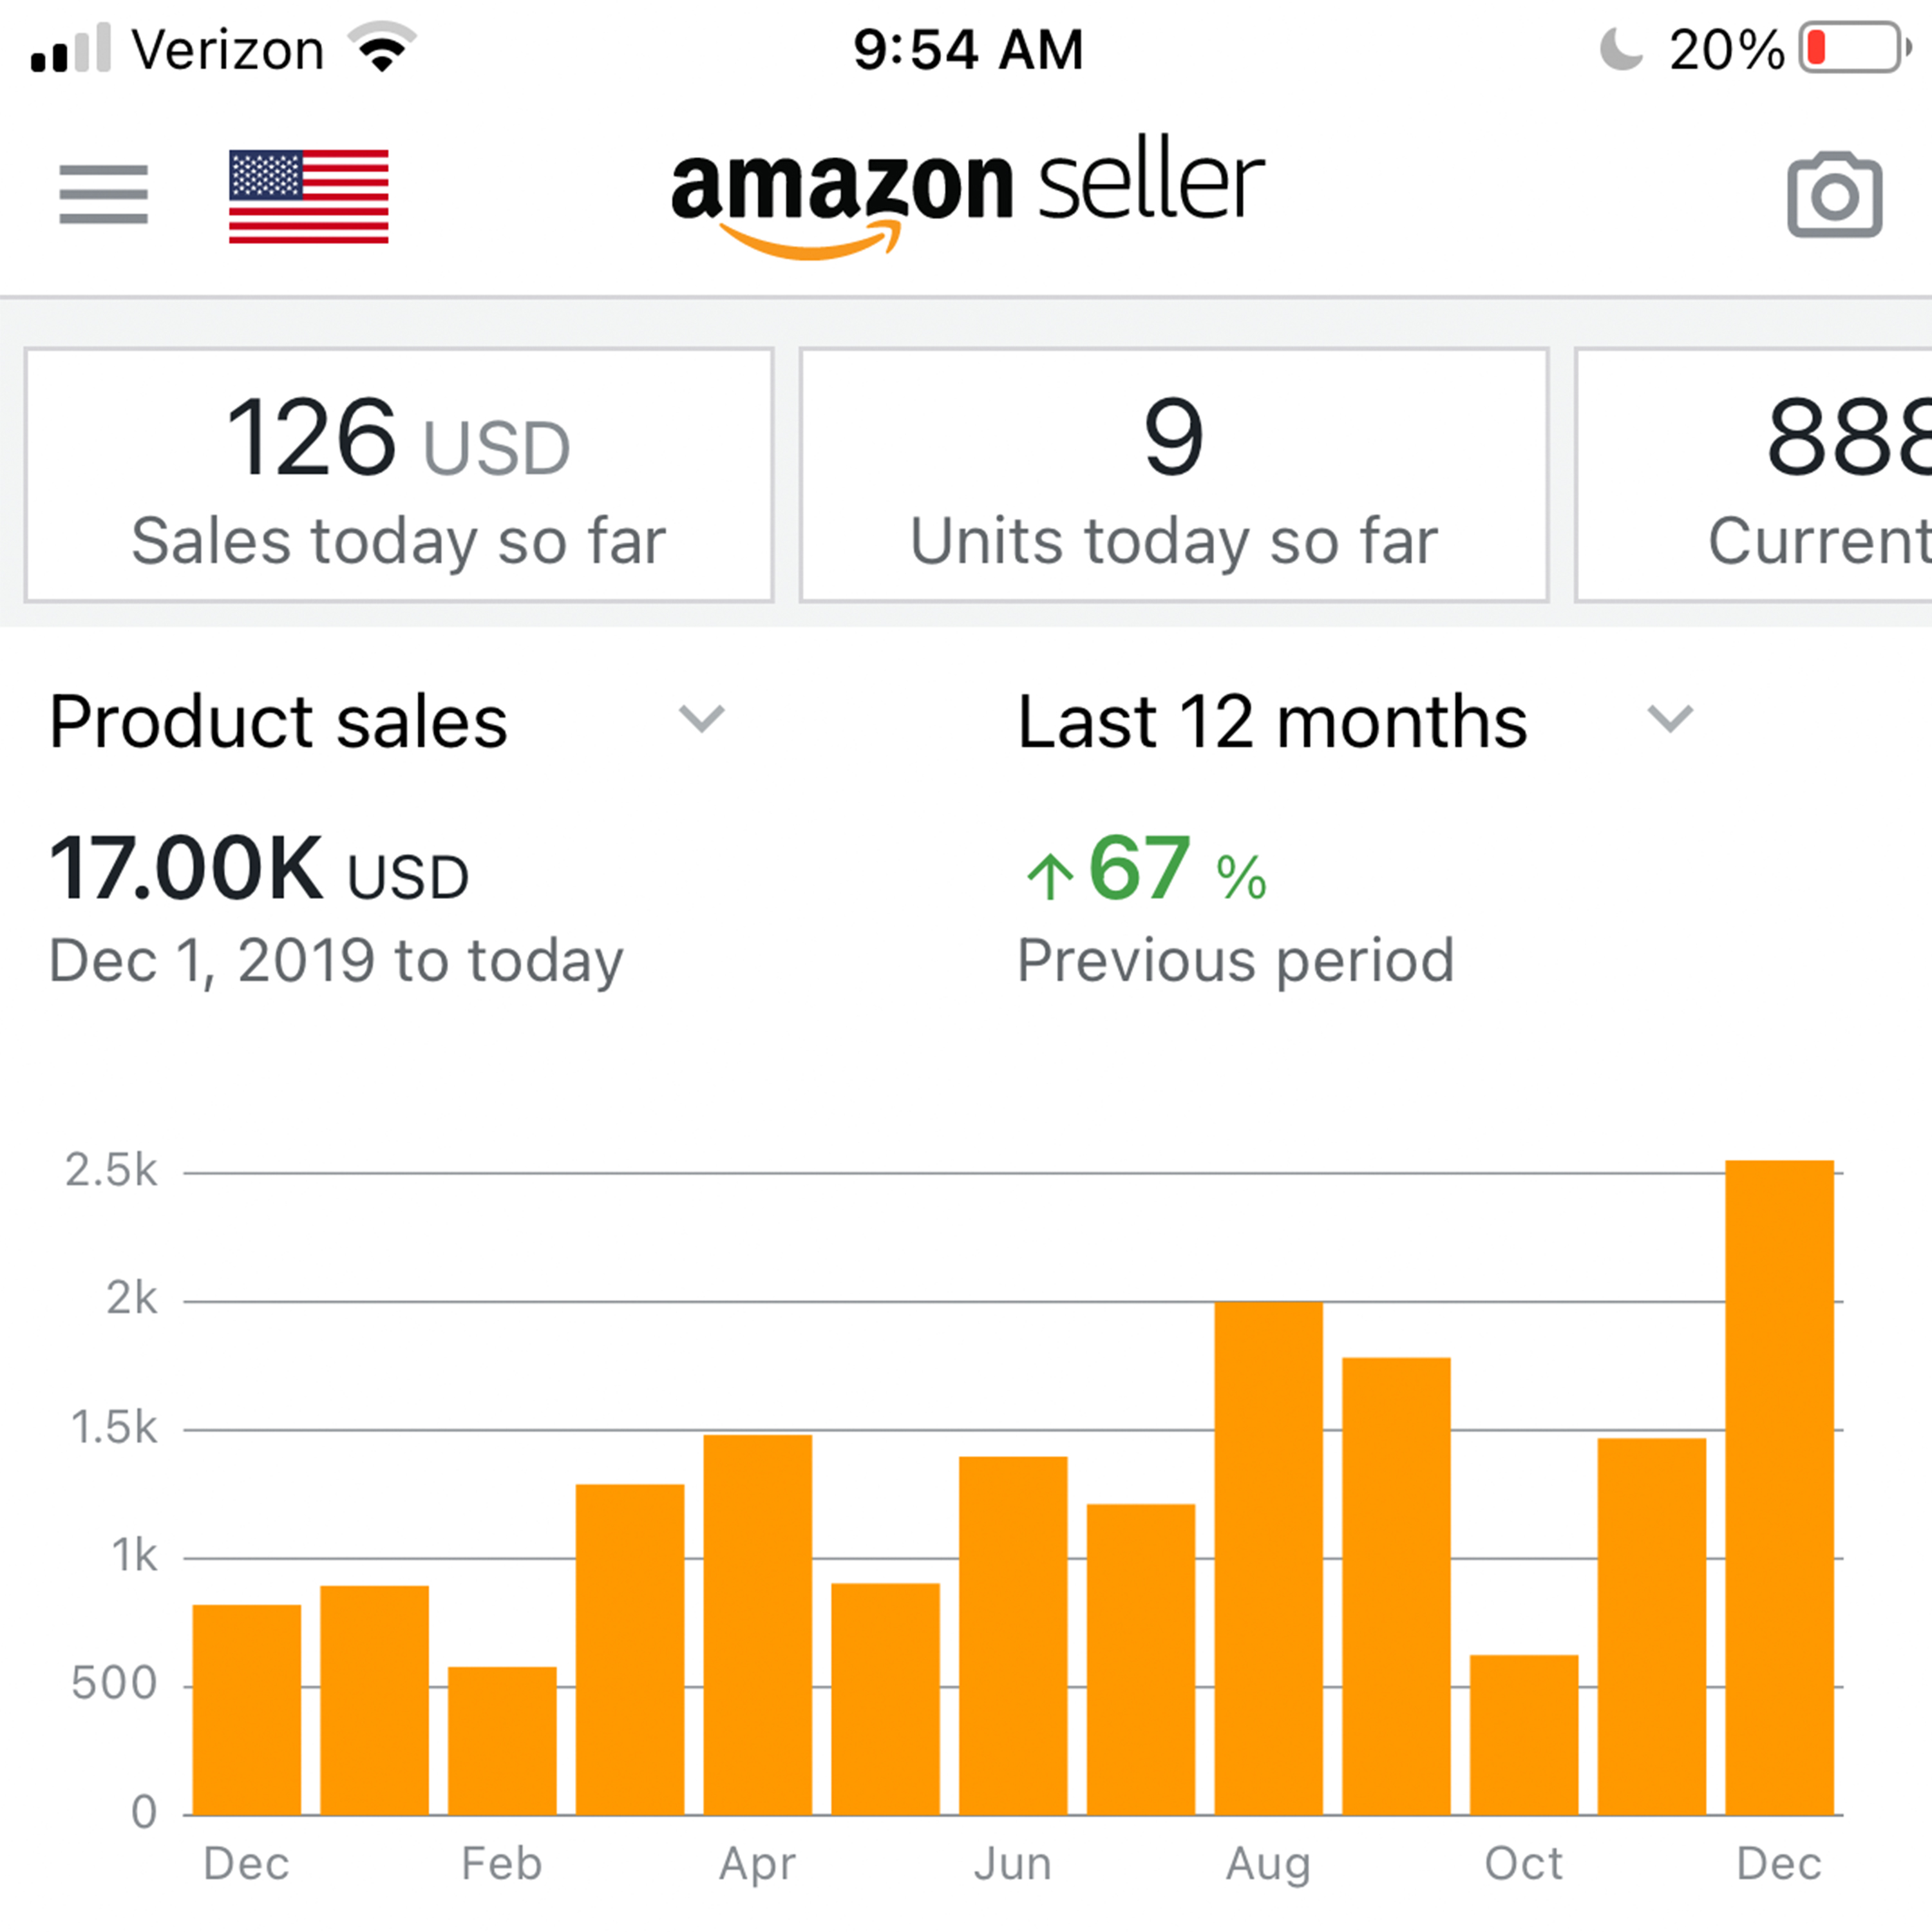Open the Last 12 months dropdown
The height and width of the screenshot is (1932, 1932).
pyautogui.click(x=1669, y=719)
